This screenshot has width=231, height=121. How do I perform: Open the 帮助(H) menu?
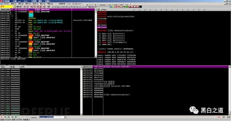(50, 4)
